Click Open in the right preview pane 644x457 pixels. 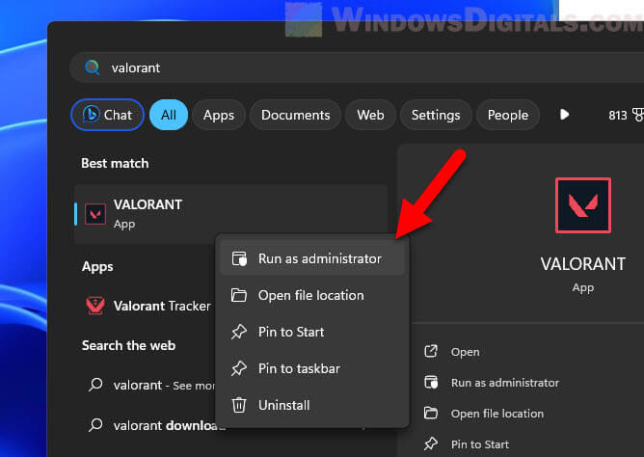pyautogui.click(x=465, y=352)
